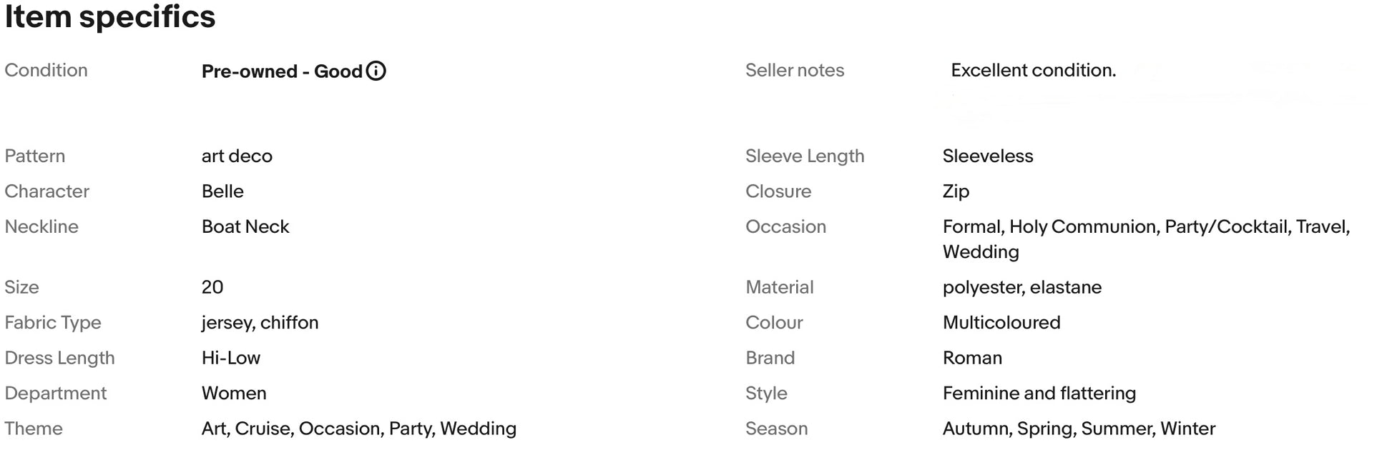Click the "art deco" pattern value
The image size is (1392, 465).
click(237, 156)
